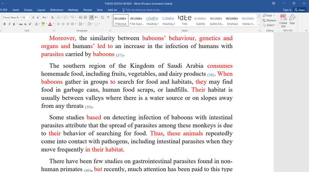This screenshot has height=172, width=309.
Task: Click the Ribbon Display Options icon
Action: 273,4
